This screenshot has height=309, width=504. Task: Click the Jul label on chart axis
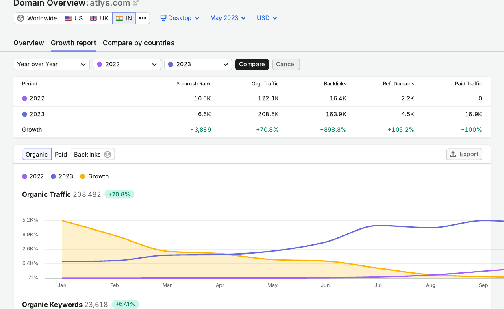point(378,285)
